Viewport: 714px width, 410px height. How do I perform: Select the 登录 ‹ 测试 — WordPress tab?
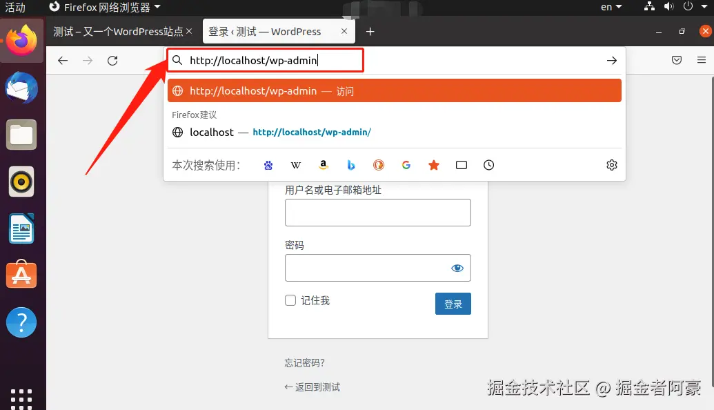pos(279,32)
